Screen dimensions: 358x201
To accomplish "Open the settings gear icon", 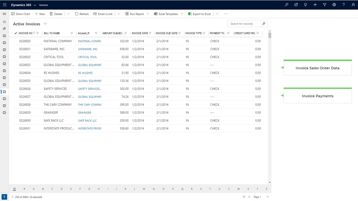I will pyautogui.click(x=334, y=5).
